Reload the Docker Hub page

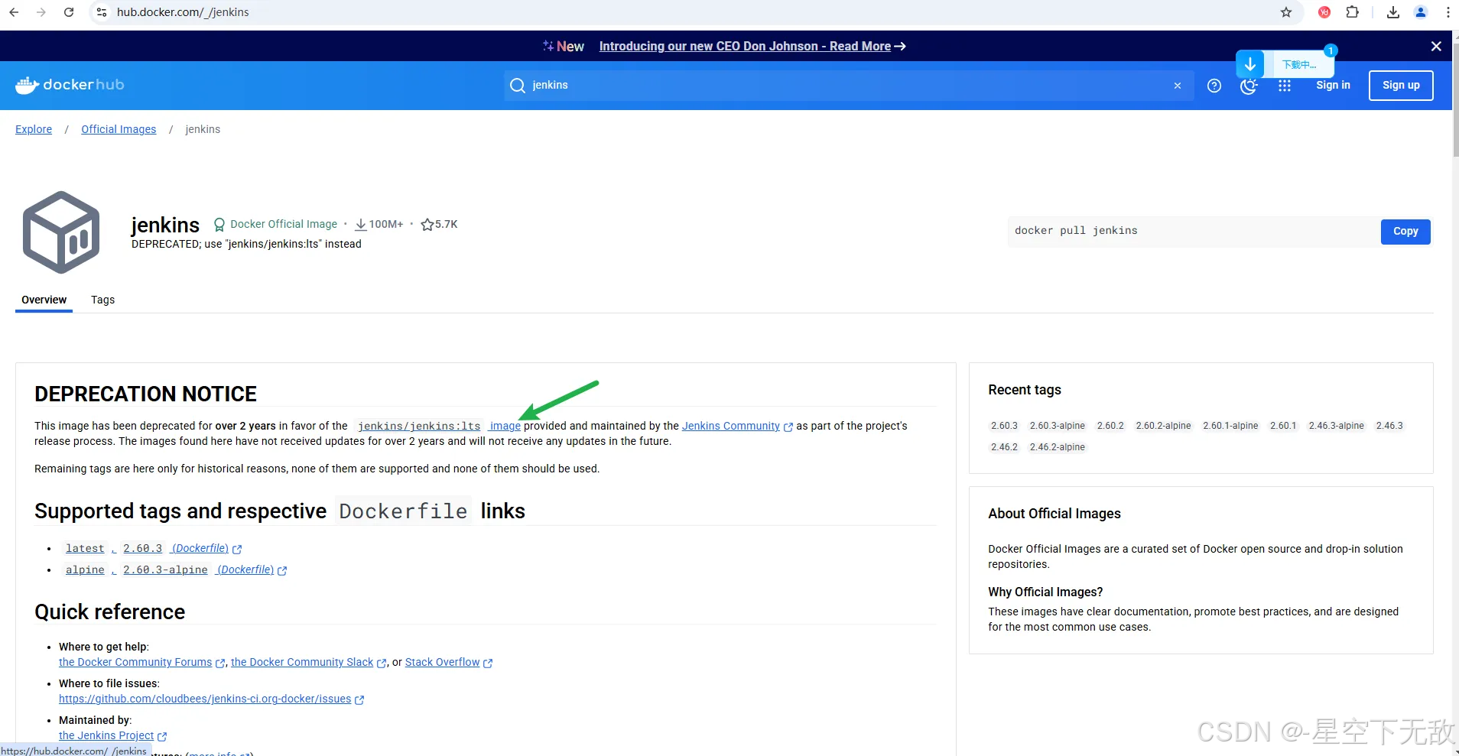click(69, 12)
